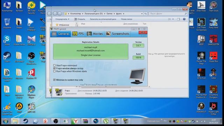Open the Упорядочить dropdown in Explorer
Viewport: 224px width, 126px height.
(x=62, y=19)
